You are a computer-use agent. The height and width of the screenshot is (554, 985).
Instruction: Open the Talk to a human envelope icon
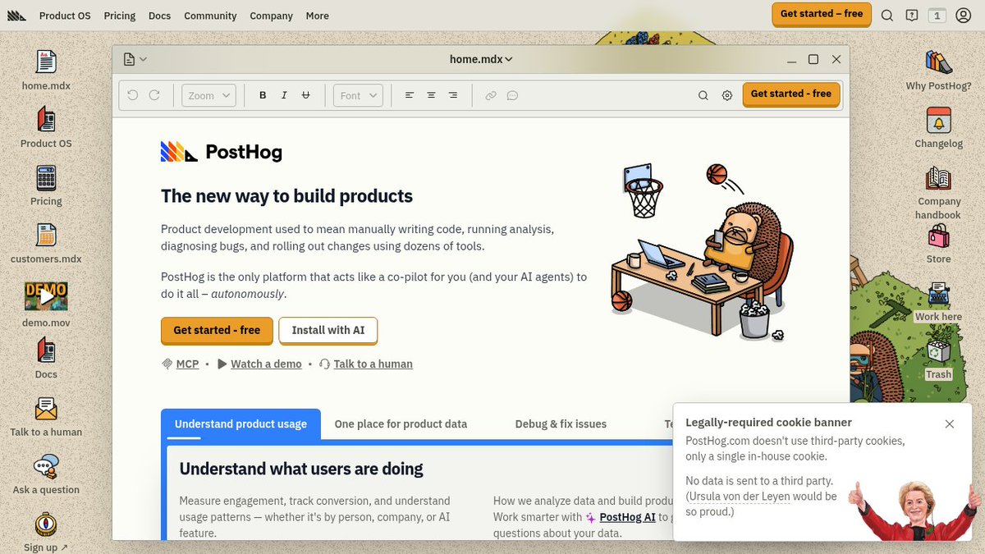(46, 410)
